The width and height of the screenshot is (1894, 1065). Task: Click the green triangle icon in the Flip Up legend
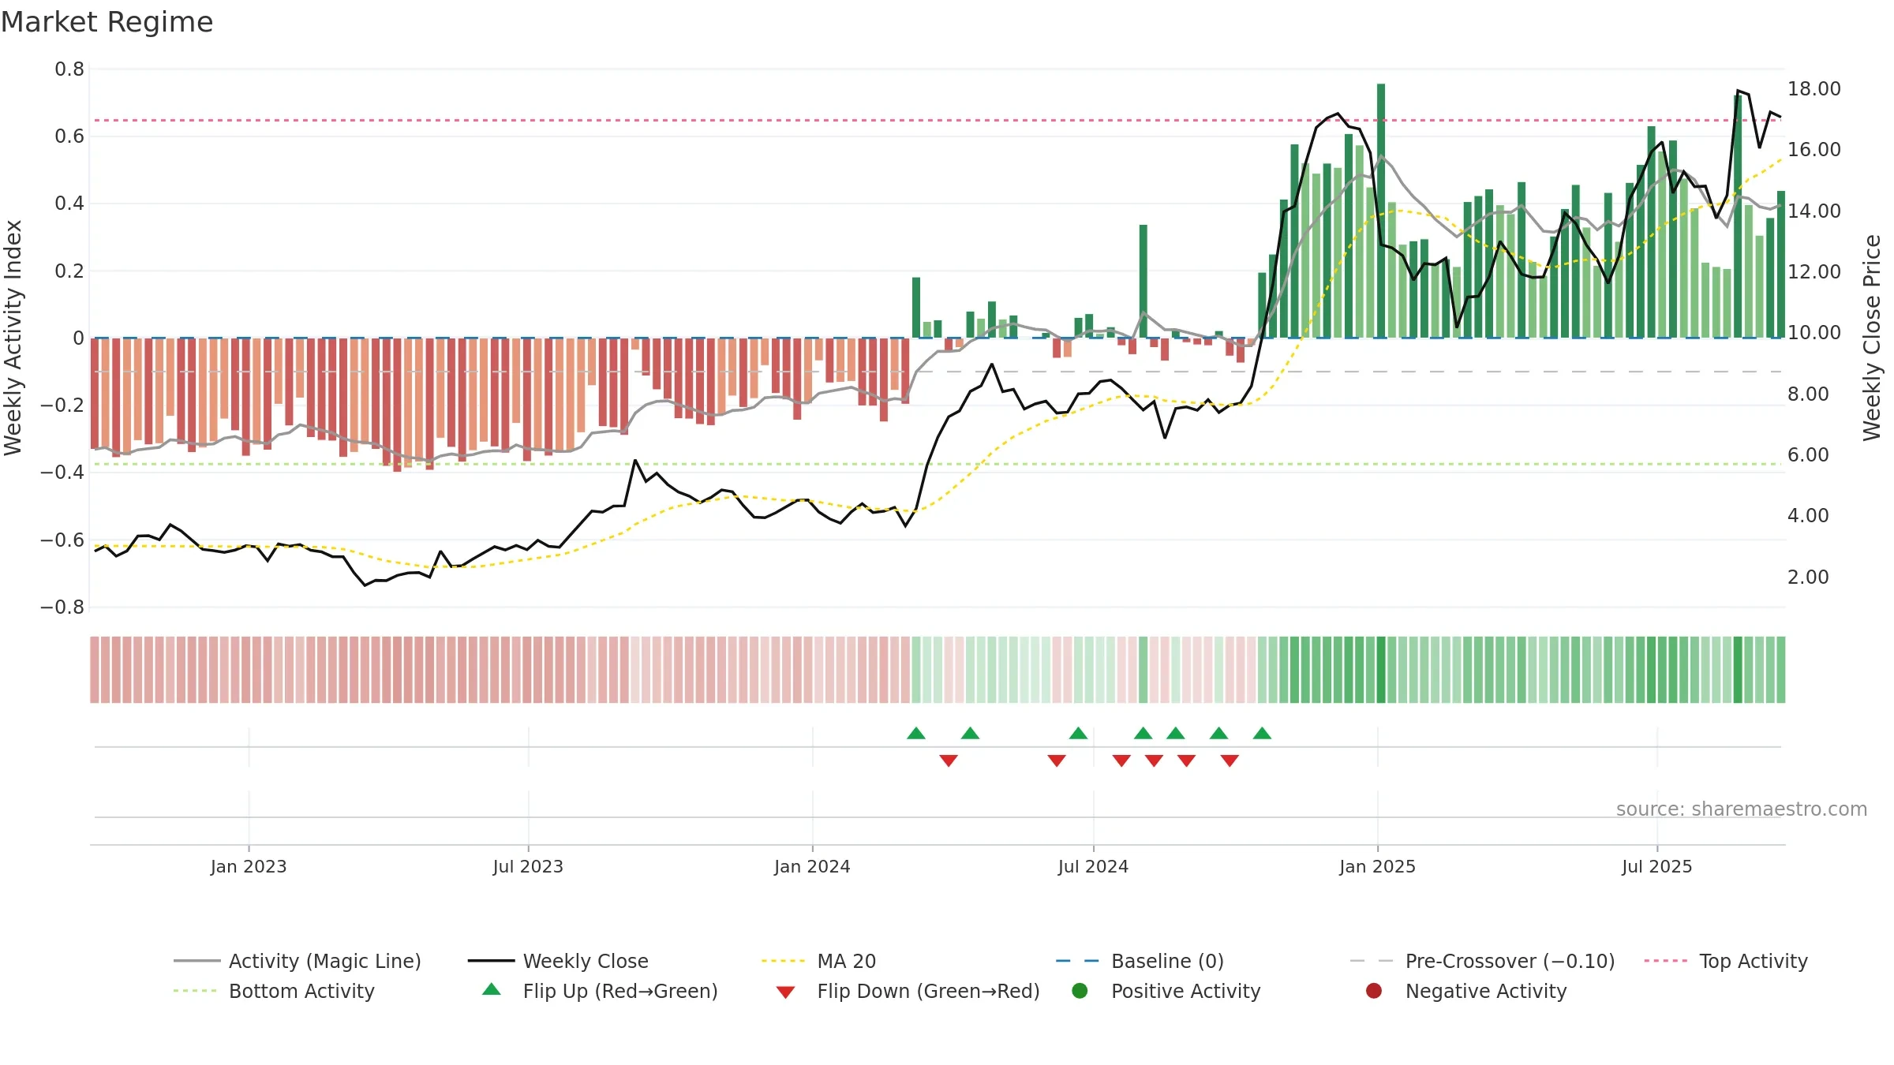pyautogui.click(x=492, y=989)
